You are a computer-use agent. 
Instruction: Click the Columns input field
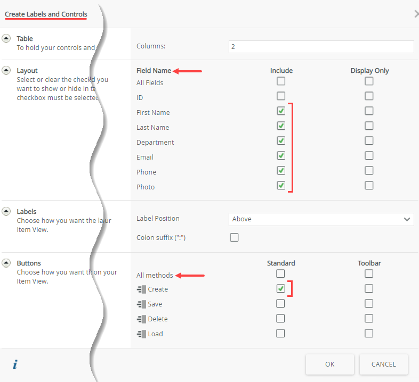(x=321, y=47)
